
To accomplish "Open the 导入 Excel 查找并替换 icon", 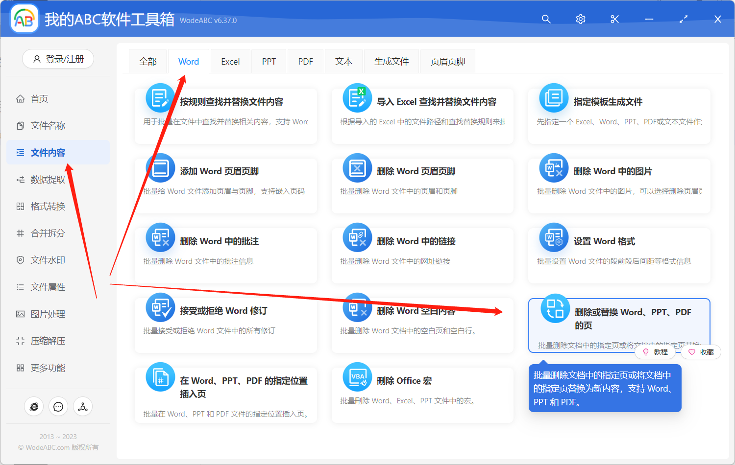I will (x=357, y=97).
